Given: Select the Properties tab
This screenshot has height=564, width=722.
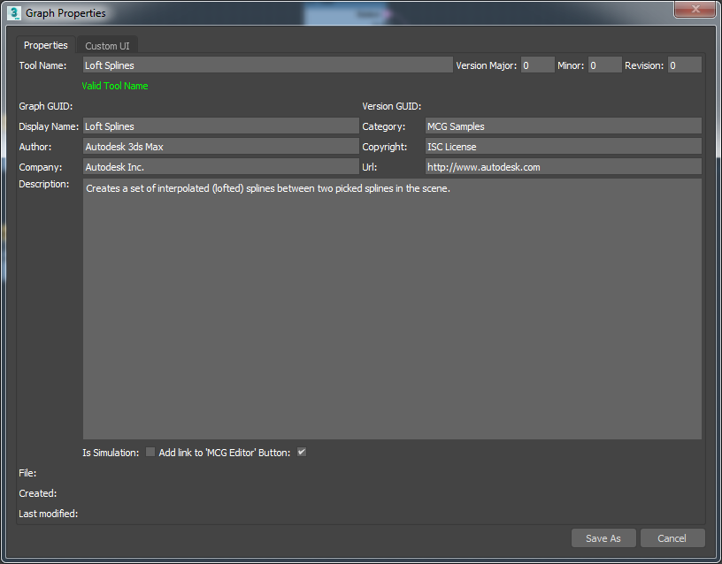Looking at the screenshot, I should 45,45.
